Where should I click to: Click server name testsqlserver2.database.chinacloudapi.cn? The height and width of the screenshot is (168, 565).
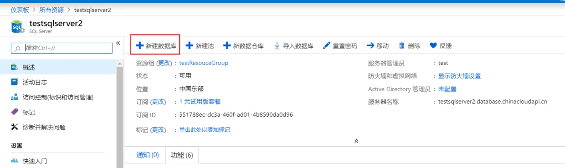[x=493, y=102]
